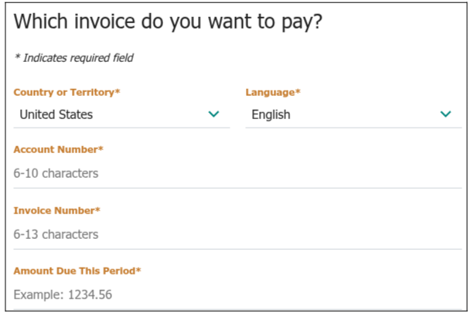Viewport: 474px width, 317px height.
Task: Click the 'Language' field label
Action: pyautogui.click(x=272, y=93)
